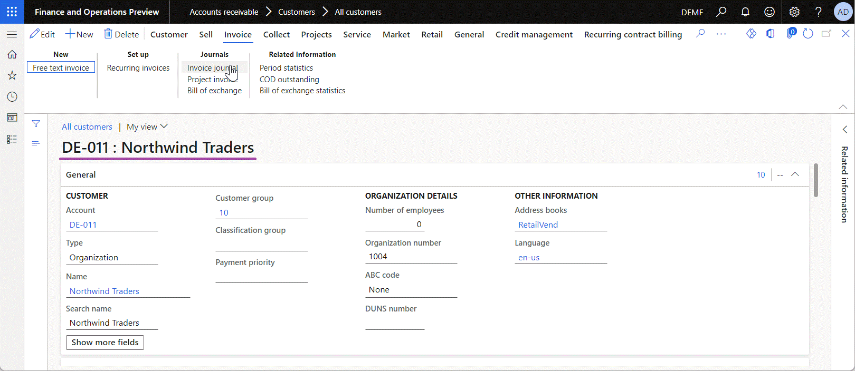
Task: Click the refresh page icon
Action: 807,34
